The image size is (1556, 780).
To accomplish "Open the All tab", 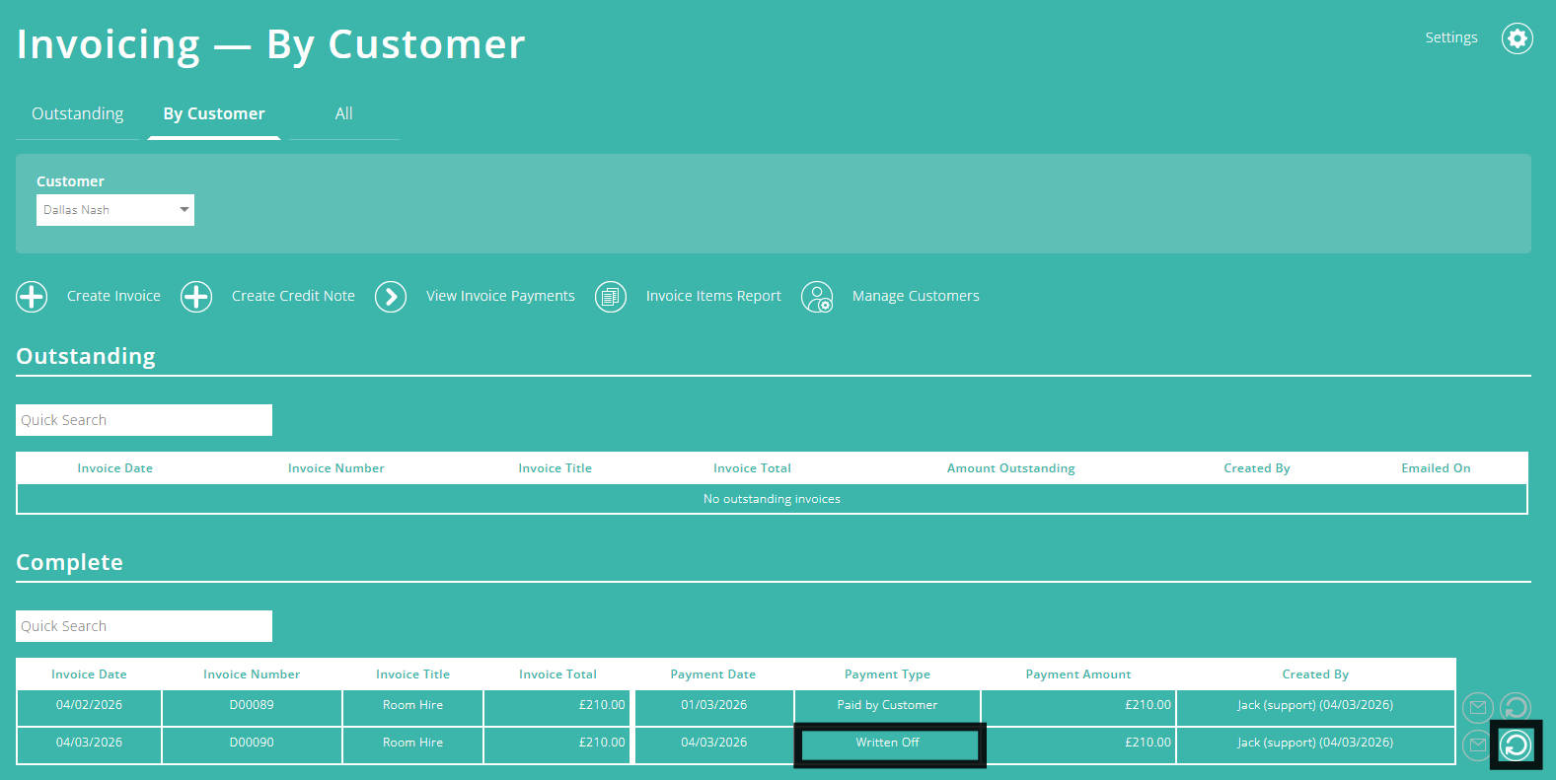I will pyautogui.click(x=343, y=113).
